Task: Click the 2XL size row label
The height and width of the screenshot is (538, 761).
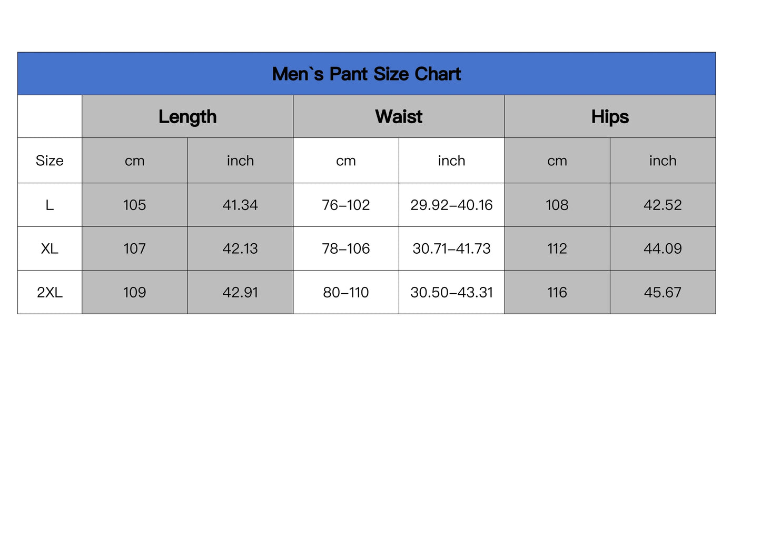Action: click(50, 292)
